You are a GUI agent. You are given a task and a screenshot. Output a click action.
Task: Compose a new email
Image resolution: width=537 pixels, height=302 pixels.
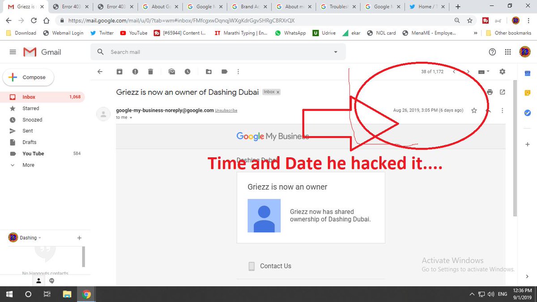[x=28, y=77]
